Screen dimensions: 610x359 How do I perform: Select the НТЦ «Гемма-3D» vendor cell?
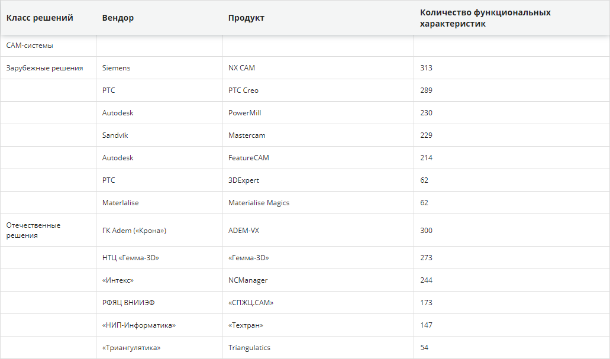click(x=159, y=257)
